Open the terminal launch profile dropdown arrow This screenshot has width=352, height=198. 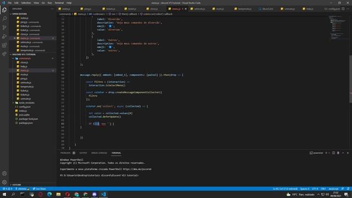click(x=329, y=153)
